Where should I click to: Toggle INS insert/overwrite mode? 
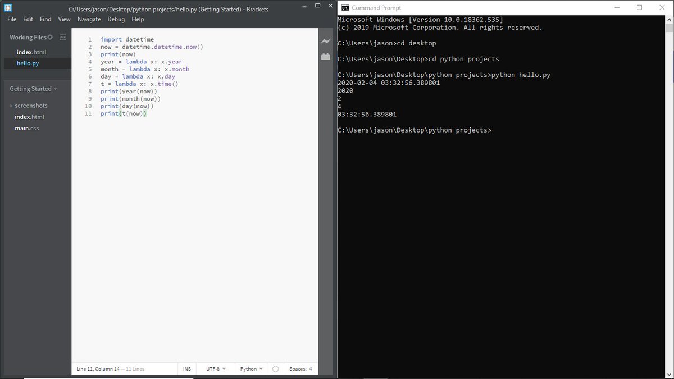pyautogui.click(x=187, y=369)
